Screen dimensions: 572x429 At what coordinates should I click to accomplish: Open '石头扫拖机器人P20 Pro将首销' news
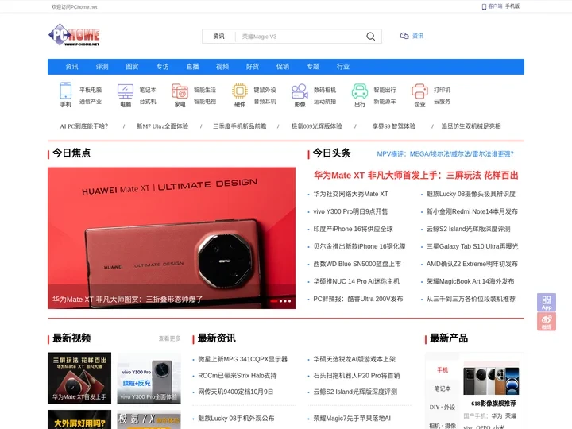357,375
